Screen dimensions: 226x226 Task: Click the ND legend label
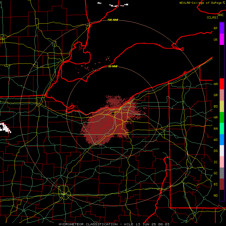click(215, 195)
